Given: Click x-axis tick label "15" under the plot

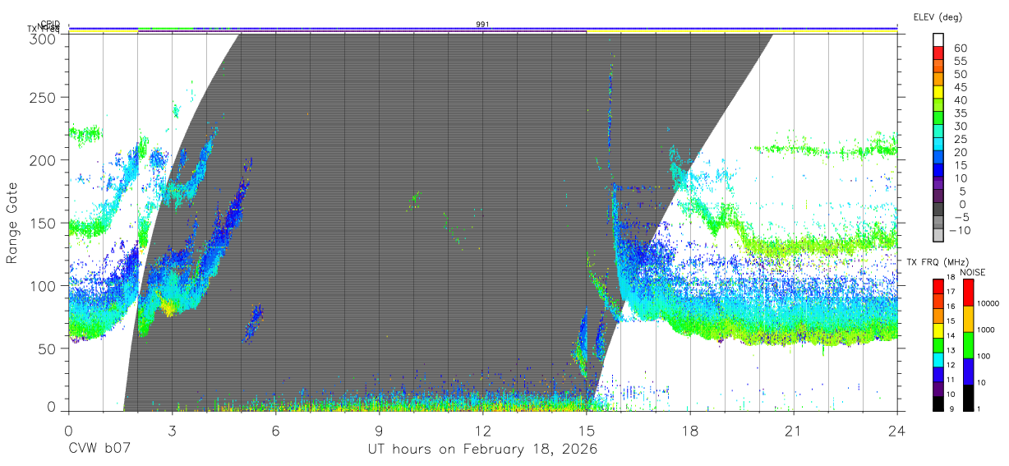Looking at the screenshot, I should click(586, 431).
